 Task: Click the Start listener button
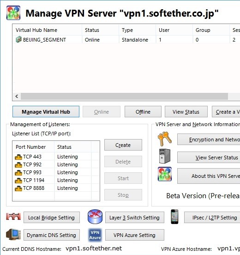[x=123, y=178]
